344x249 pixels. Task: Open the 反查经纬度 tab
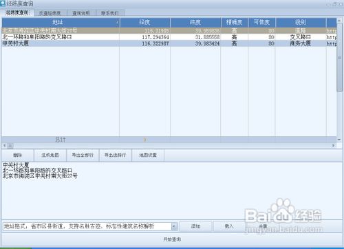(x=50, y=13)
